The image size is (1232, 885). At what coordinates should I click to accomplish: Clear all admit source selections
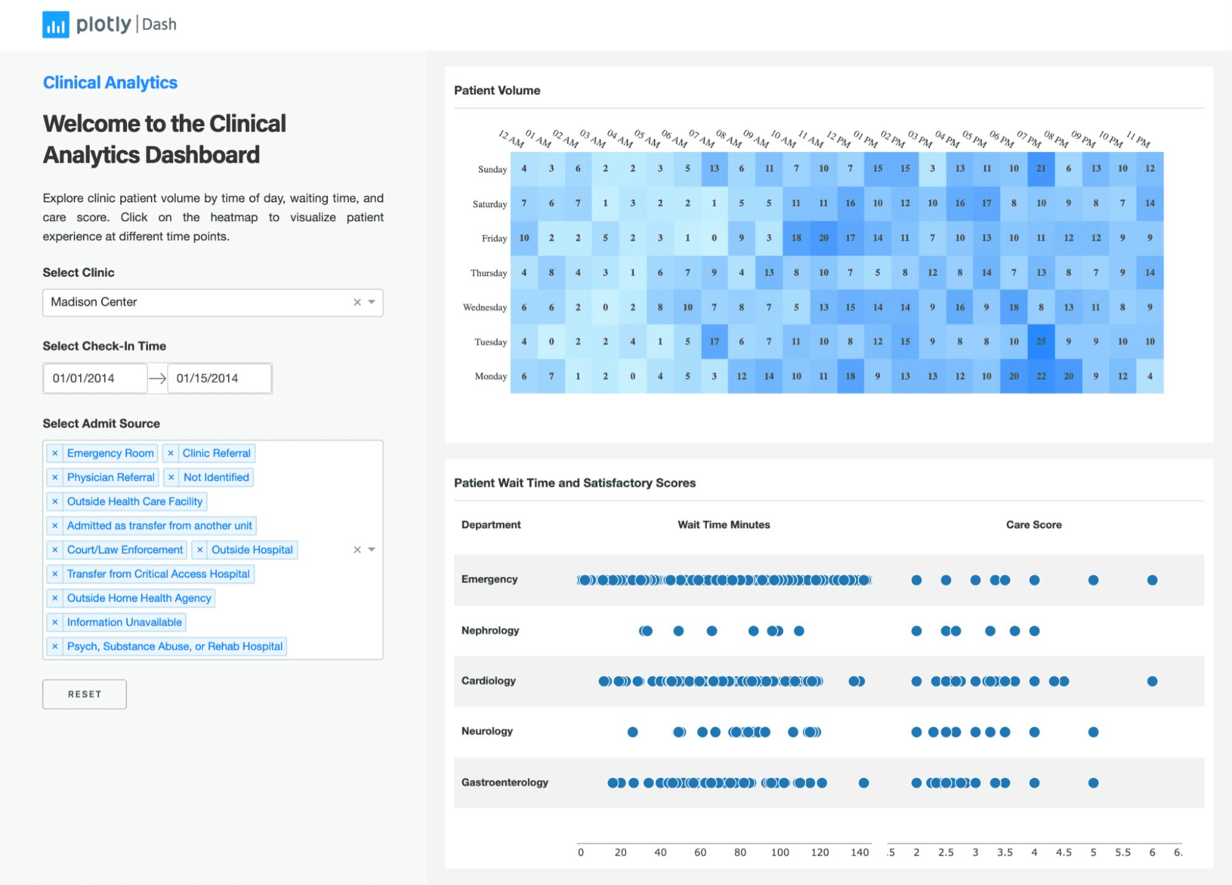coord(357,550)
